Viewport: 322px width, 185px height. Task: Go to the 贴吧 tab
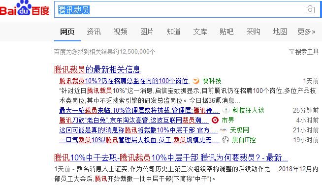(226, 32)
